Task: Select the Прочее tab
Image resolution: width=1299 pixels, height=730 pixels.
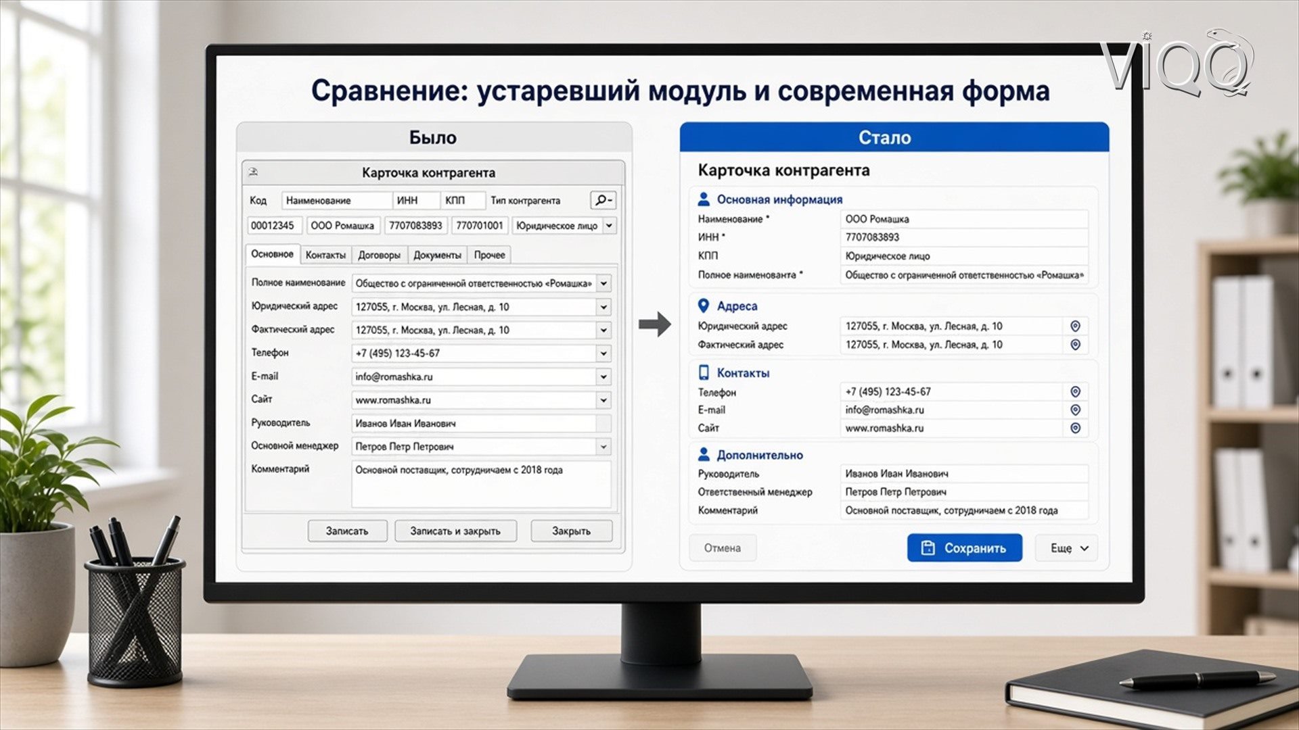Action: click(x=489, y=255)
